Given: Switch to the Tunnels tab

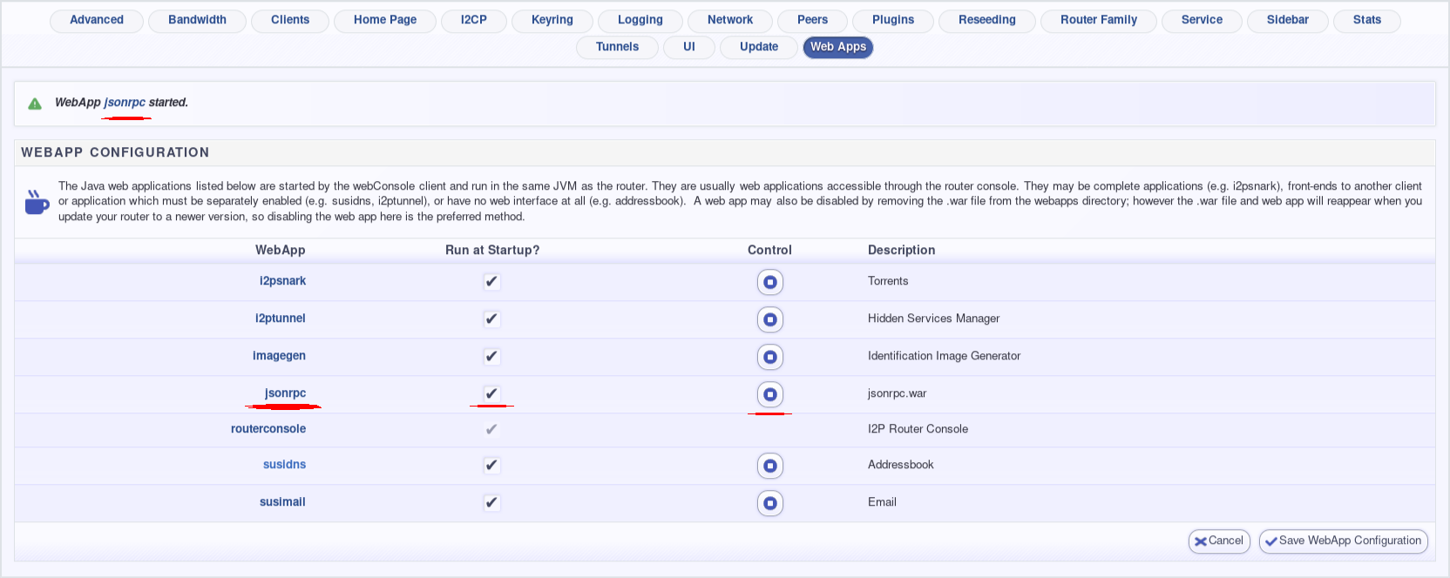Looking at the screenshot, I should pyautogui.click(x=617, y=47).
